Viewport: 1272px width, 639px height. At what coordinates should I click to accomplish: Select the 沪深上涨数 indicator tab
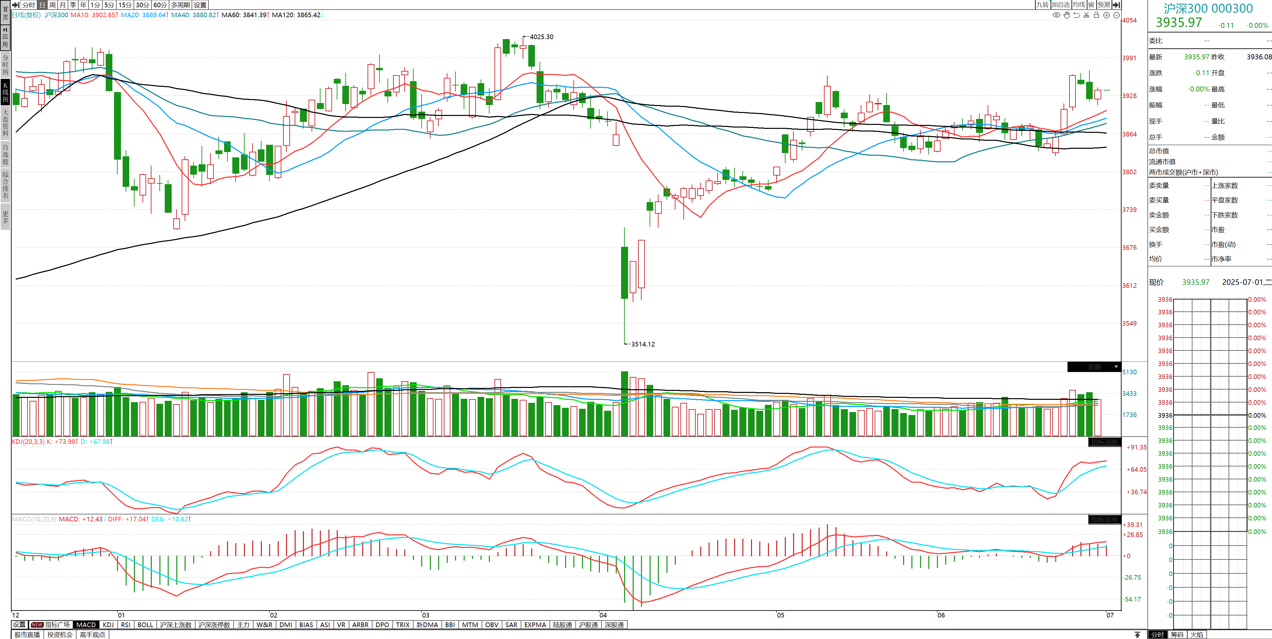click(175, 625)
